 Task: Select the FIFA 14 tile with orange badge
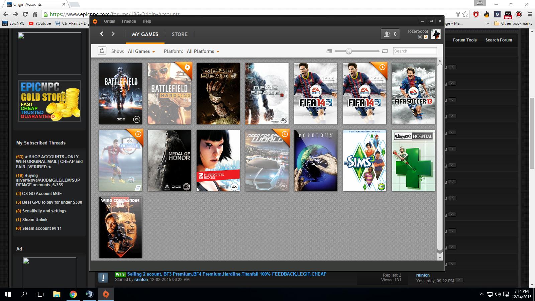pyautogui.click(x=364, y=94)
